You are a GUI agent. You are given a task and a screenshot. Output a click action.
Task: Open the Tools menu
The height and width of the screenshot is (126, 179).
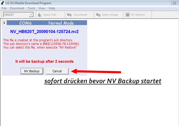tap(31, 8)
